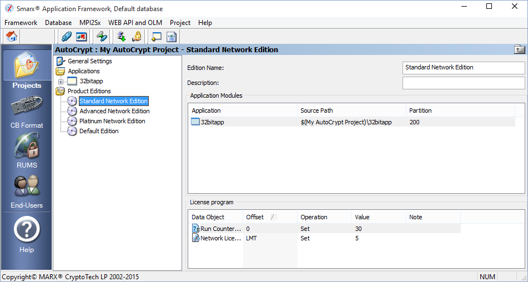This screenshot has height=282, width=528.
Task: Open the WEB API and OLM menu
Action: tap(135, 23)
